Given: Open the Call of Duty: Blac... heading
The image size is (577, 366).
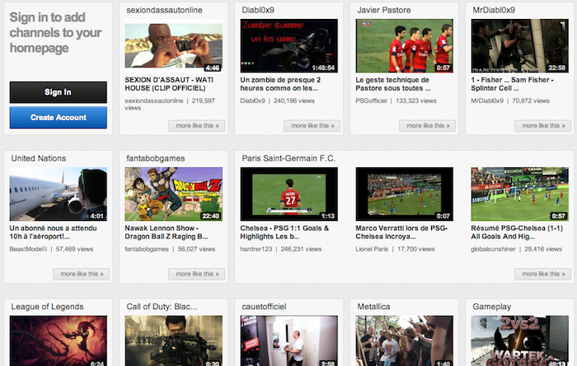Looking at the screenshot, I should point(162,307).
